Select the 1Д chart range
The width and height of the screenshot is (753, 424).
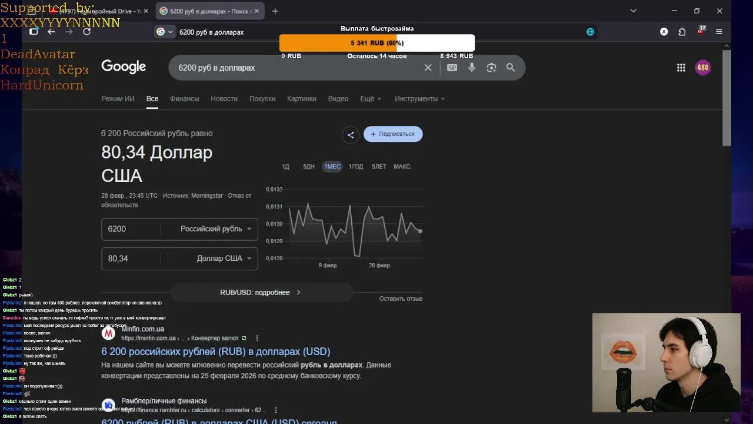point(285,167)
